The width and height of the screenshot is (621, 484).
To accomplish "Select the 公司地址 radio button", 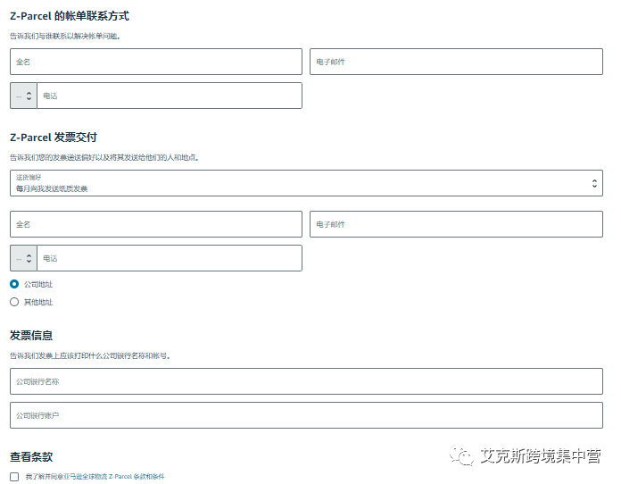I will click(14, 284).
